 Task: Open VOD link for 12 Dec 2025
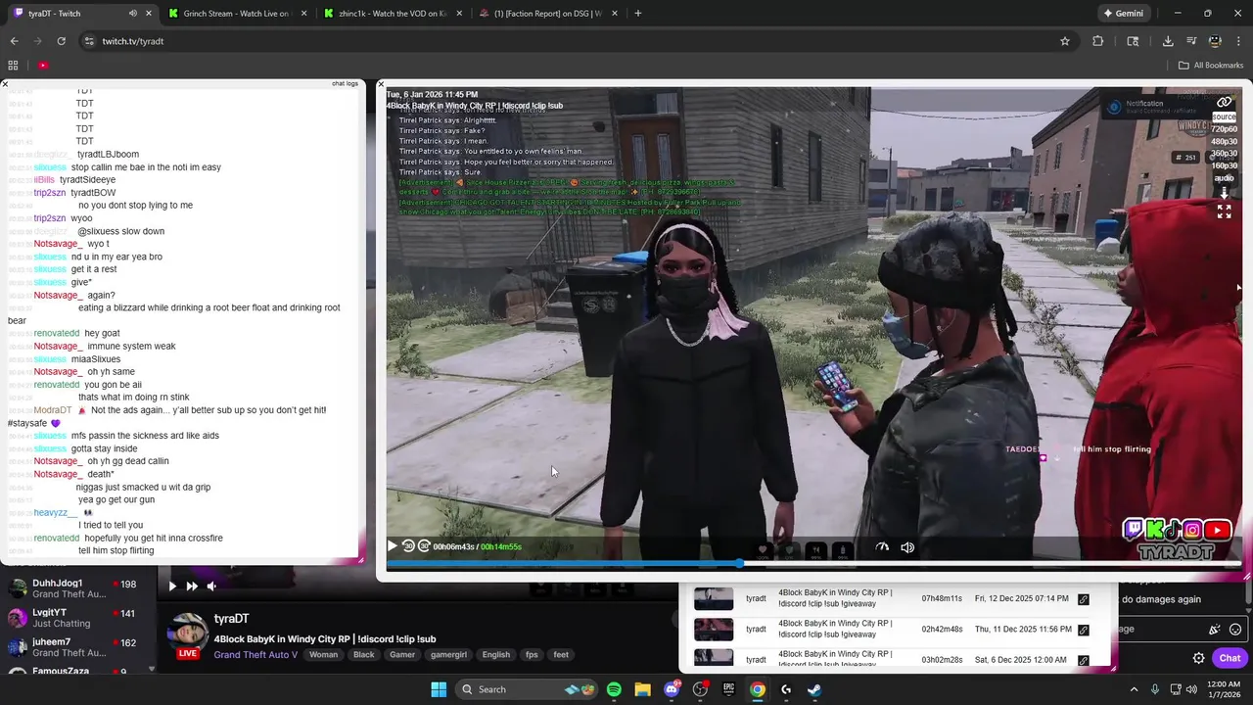click(1083, 599)
